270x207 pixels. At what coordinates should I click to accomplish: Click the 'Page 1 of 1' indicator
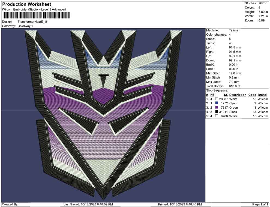click(260, 204)
